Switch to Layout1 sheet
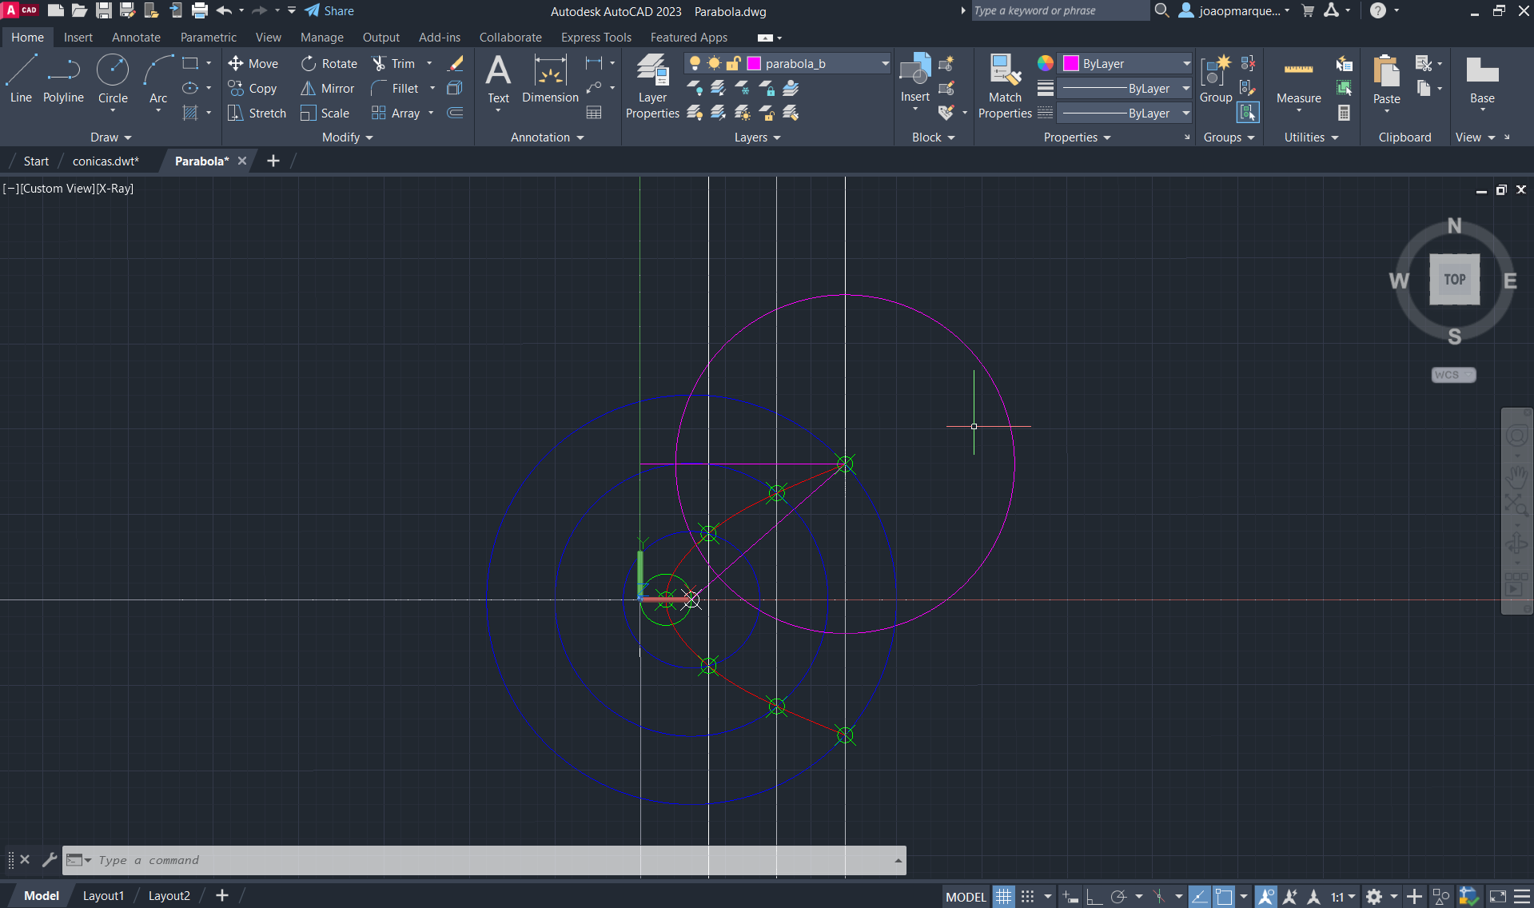The height and width of the screenshot is (908, 1534). tap(103, 896)
